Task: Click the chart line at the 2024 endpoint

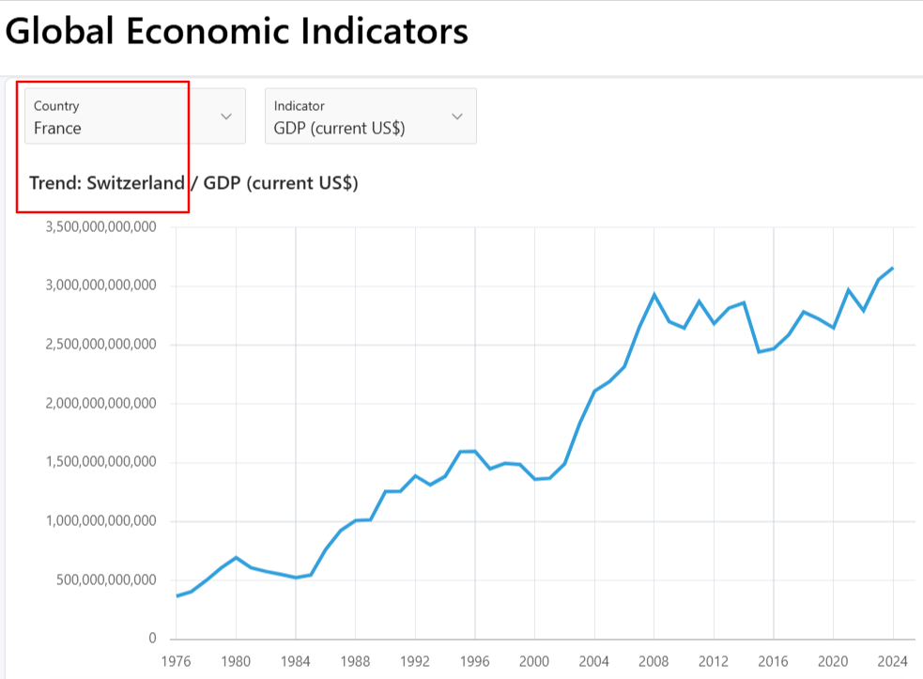Action: click(893, 268)
